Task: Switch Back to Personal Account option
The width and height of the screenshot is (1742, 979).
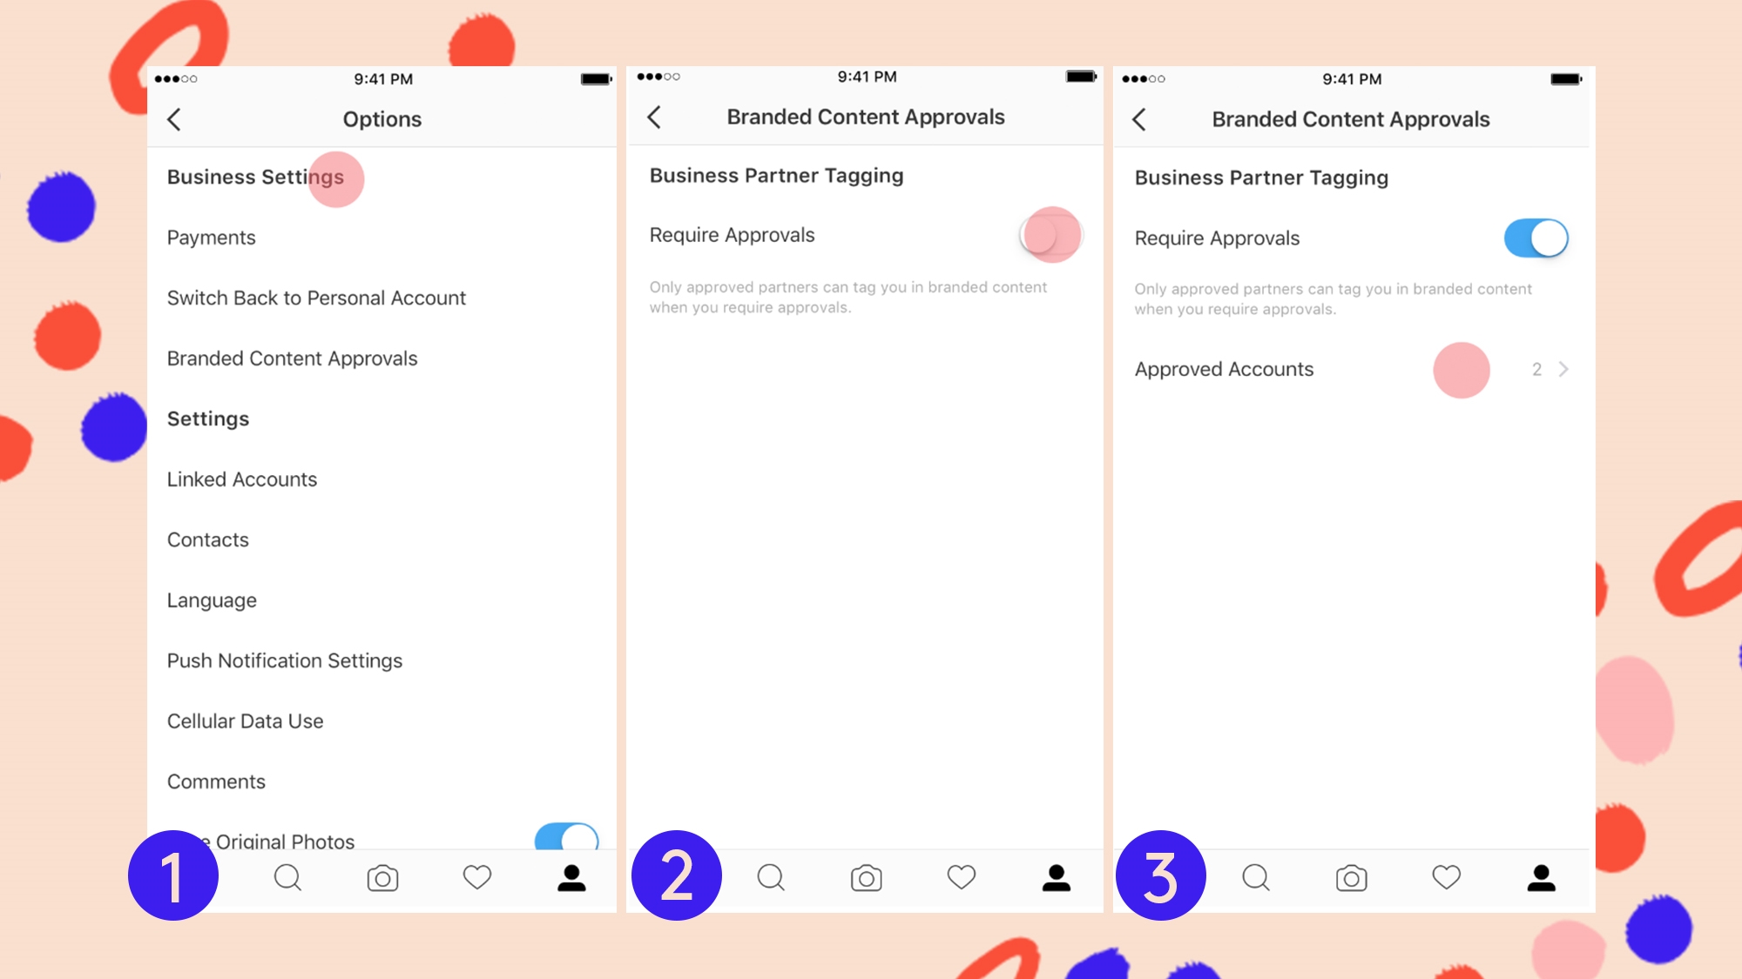Action: pos(316,298)
